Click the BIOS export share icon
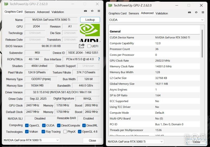210x147 pixels. coord(82,46)
